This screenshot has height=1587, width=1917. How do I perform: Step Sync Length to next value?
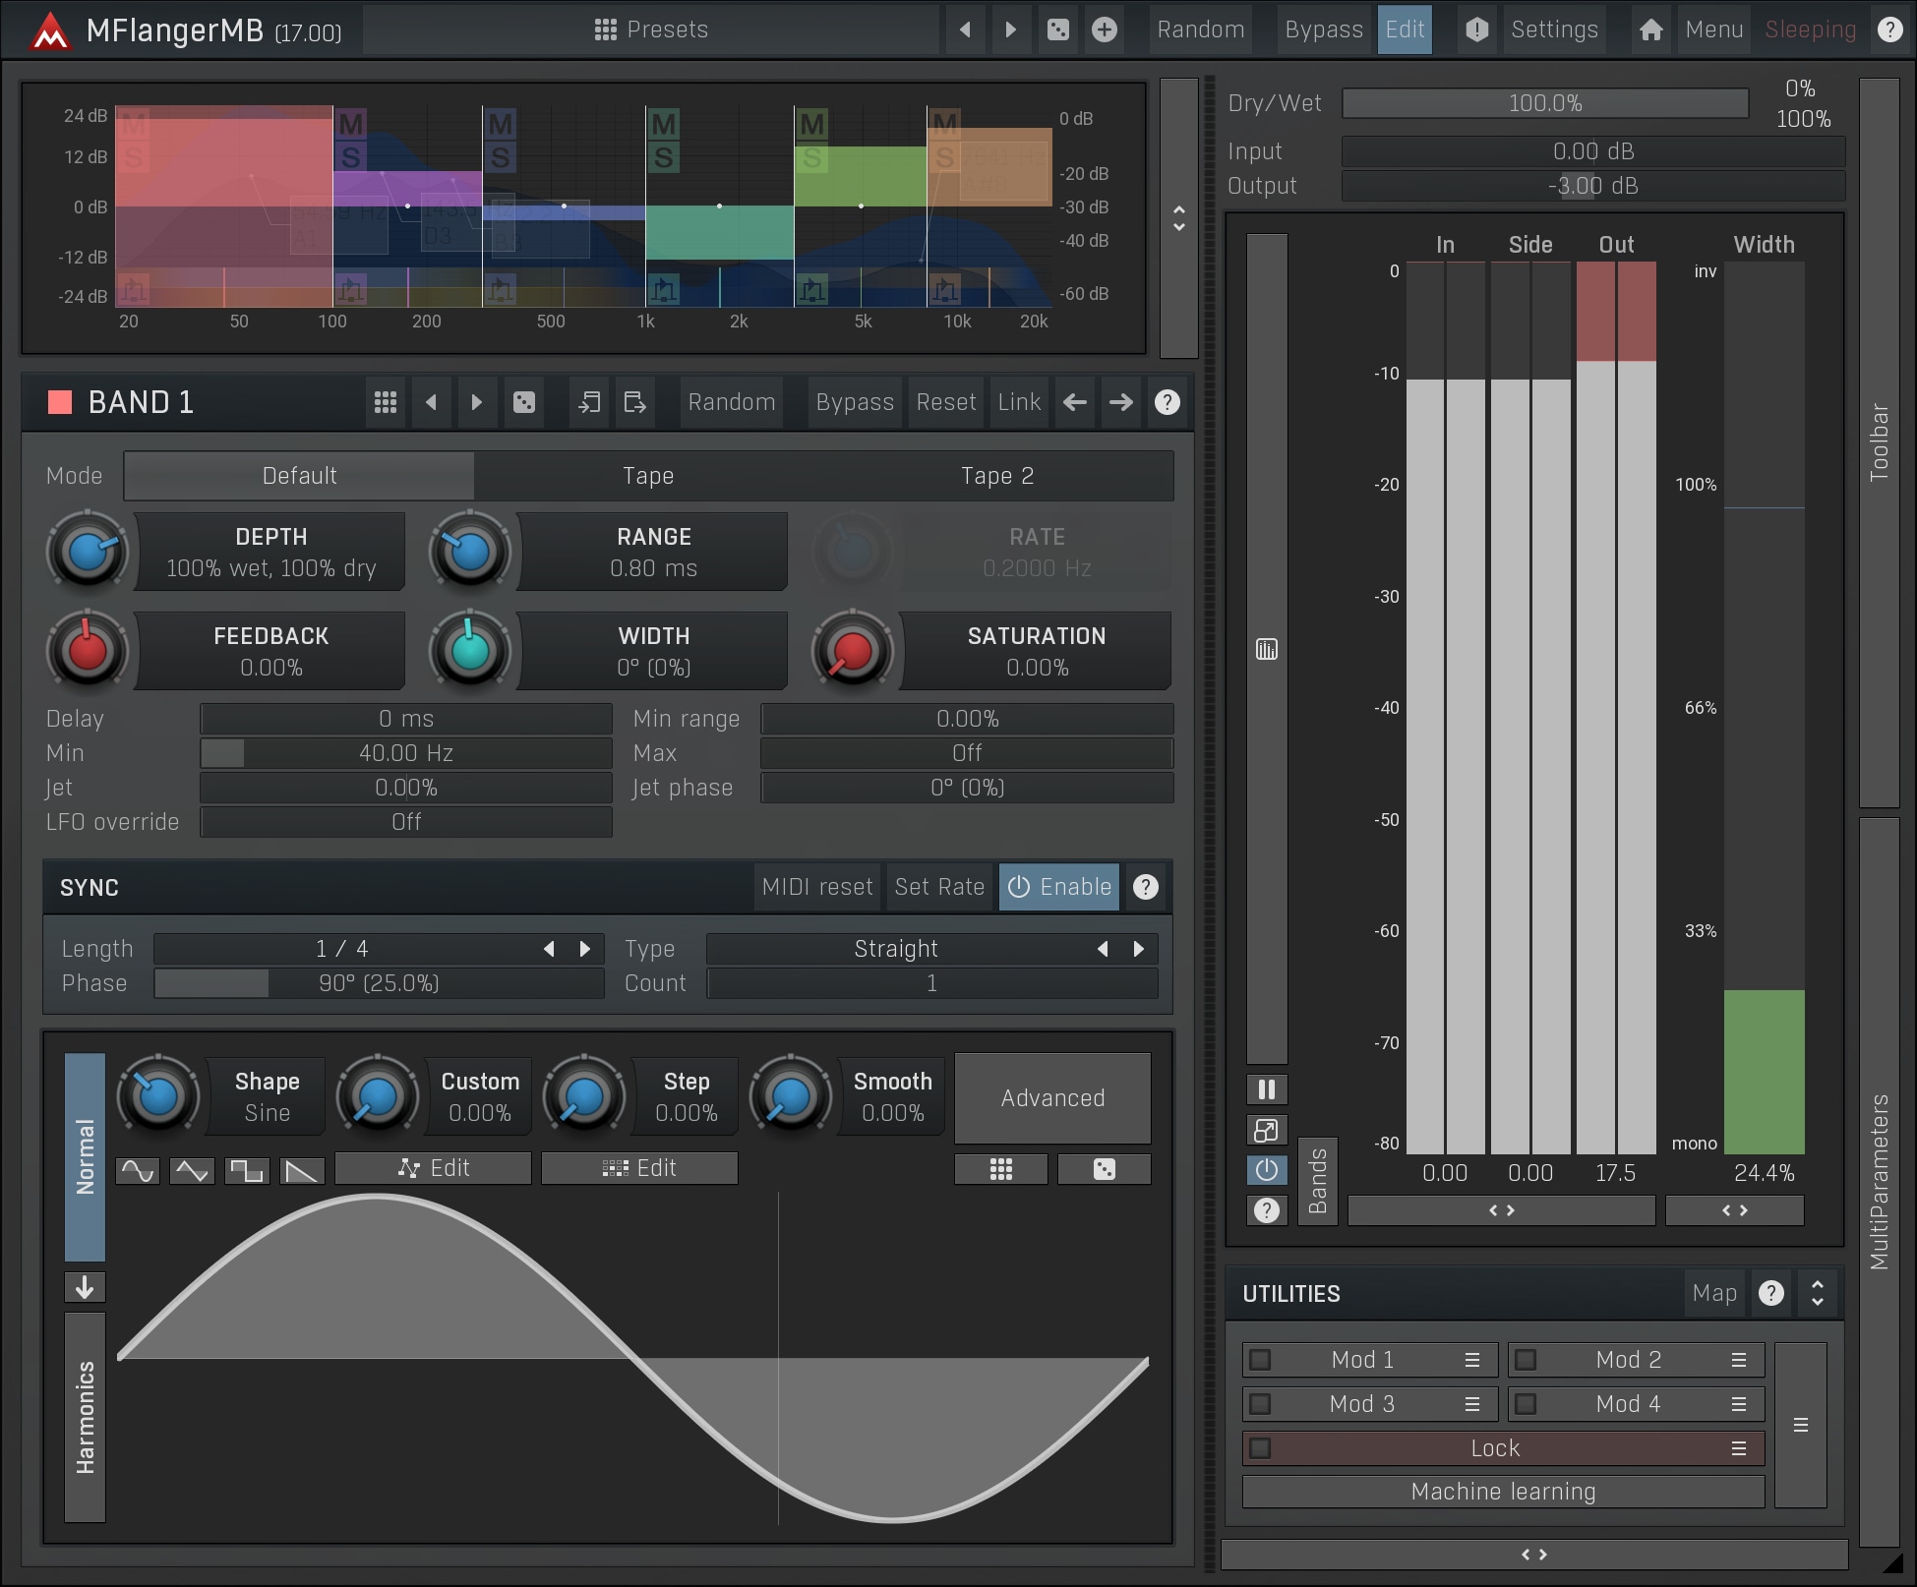(x=585, y=949)
